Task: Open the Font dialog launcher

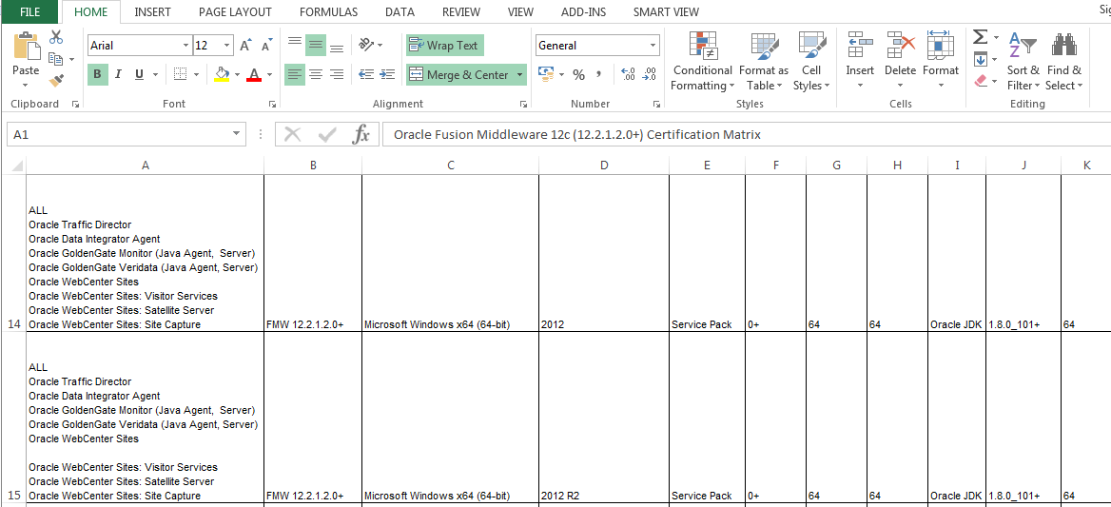Action: tap(272, 104)
